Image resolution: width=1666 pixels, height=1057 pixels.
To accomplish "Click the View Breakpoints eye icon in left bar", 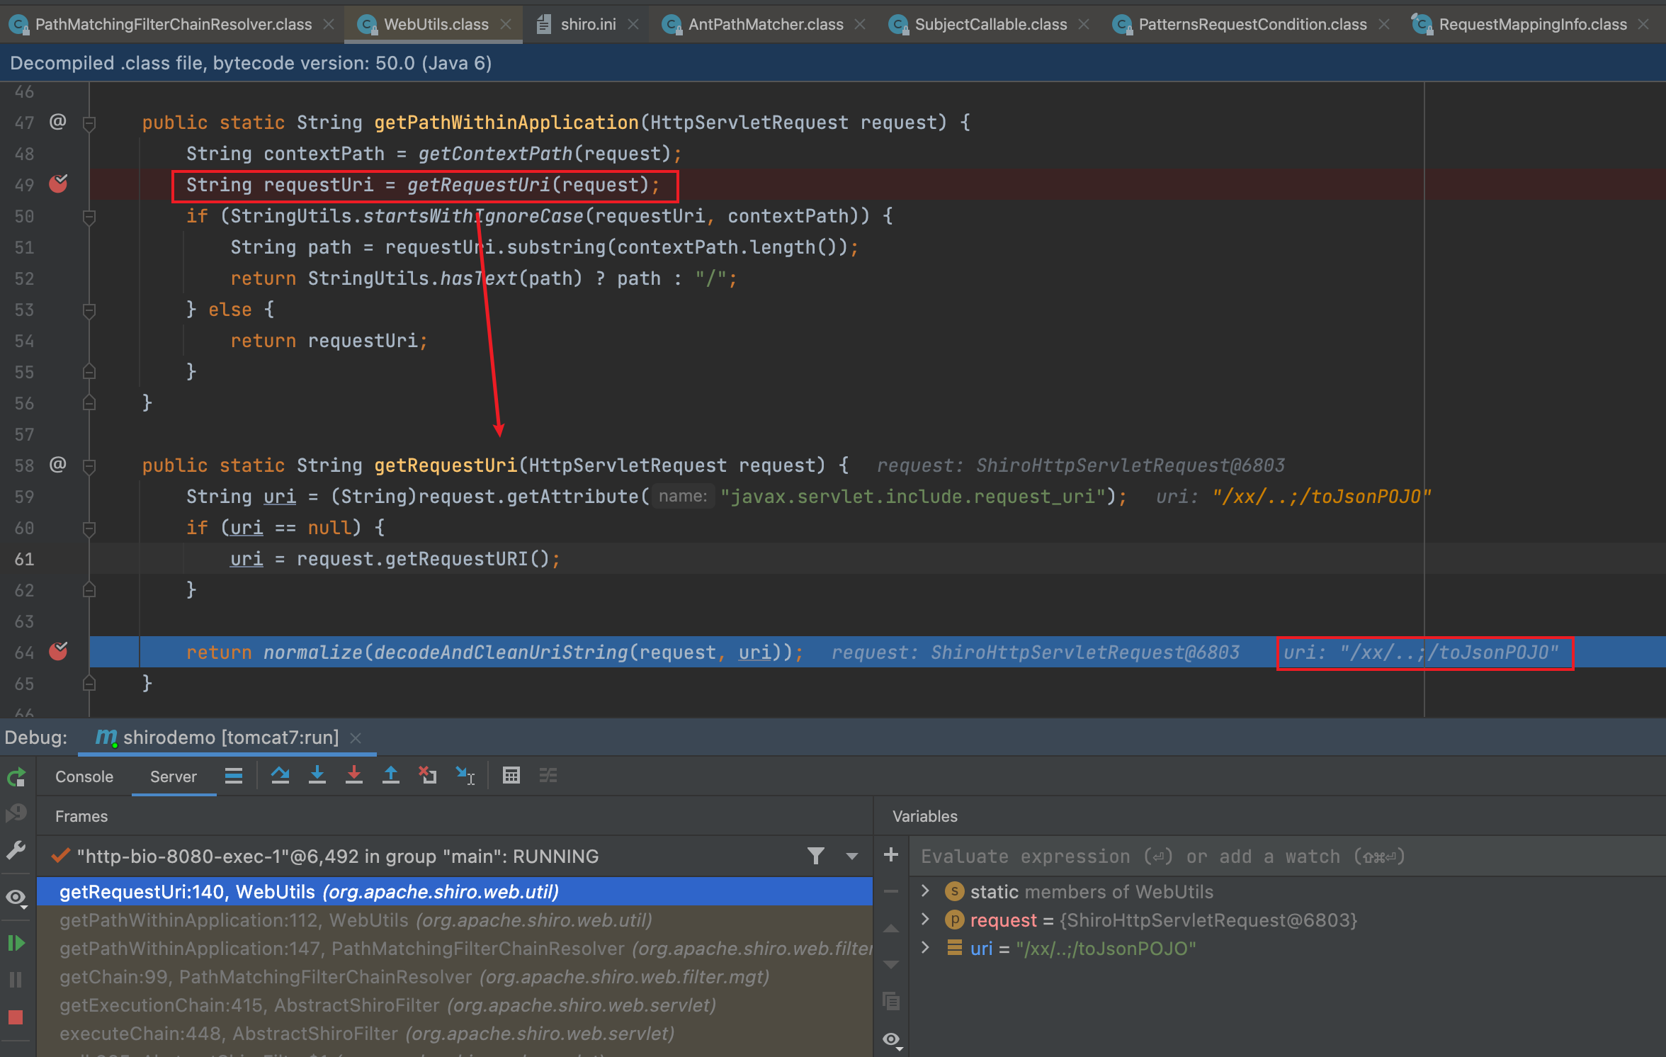I will 16,898.
